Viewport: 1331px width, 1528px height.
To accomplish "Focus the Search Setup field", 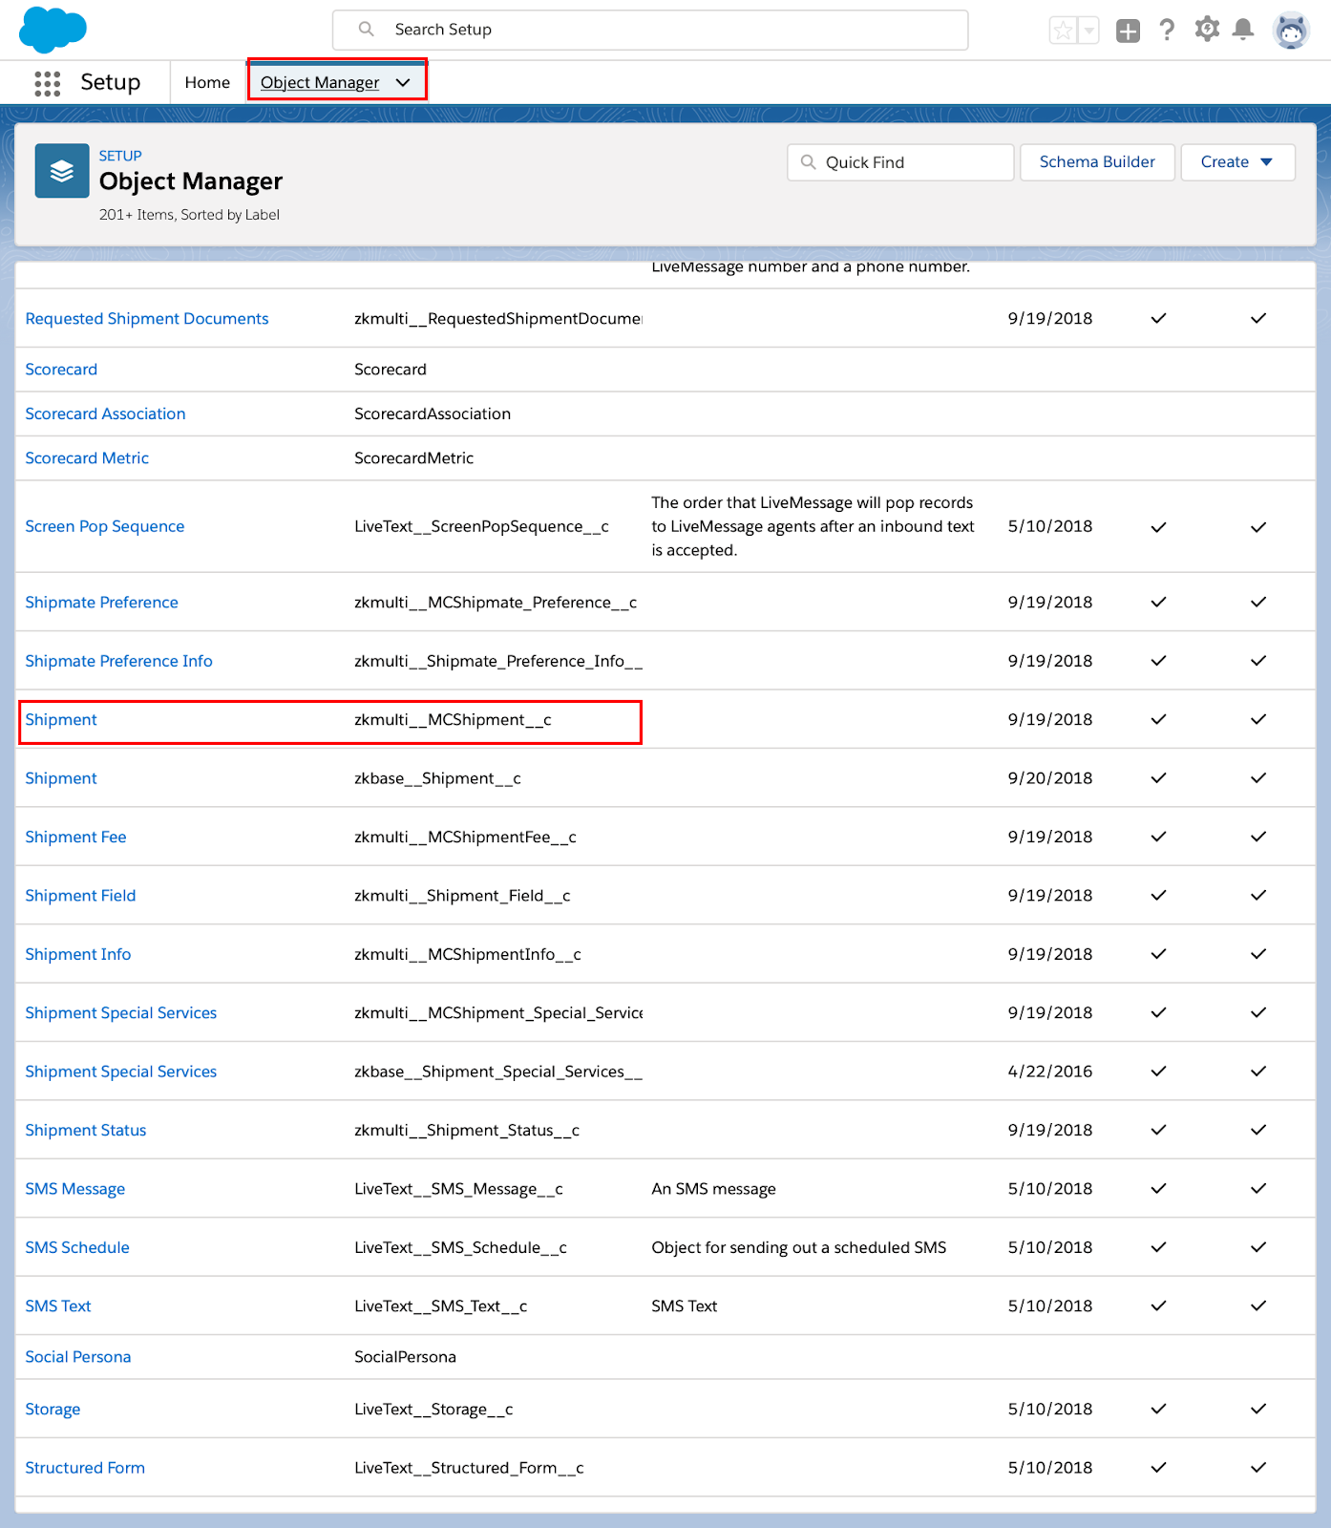I will (x=650, y=30).
